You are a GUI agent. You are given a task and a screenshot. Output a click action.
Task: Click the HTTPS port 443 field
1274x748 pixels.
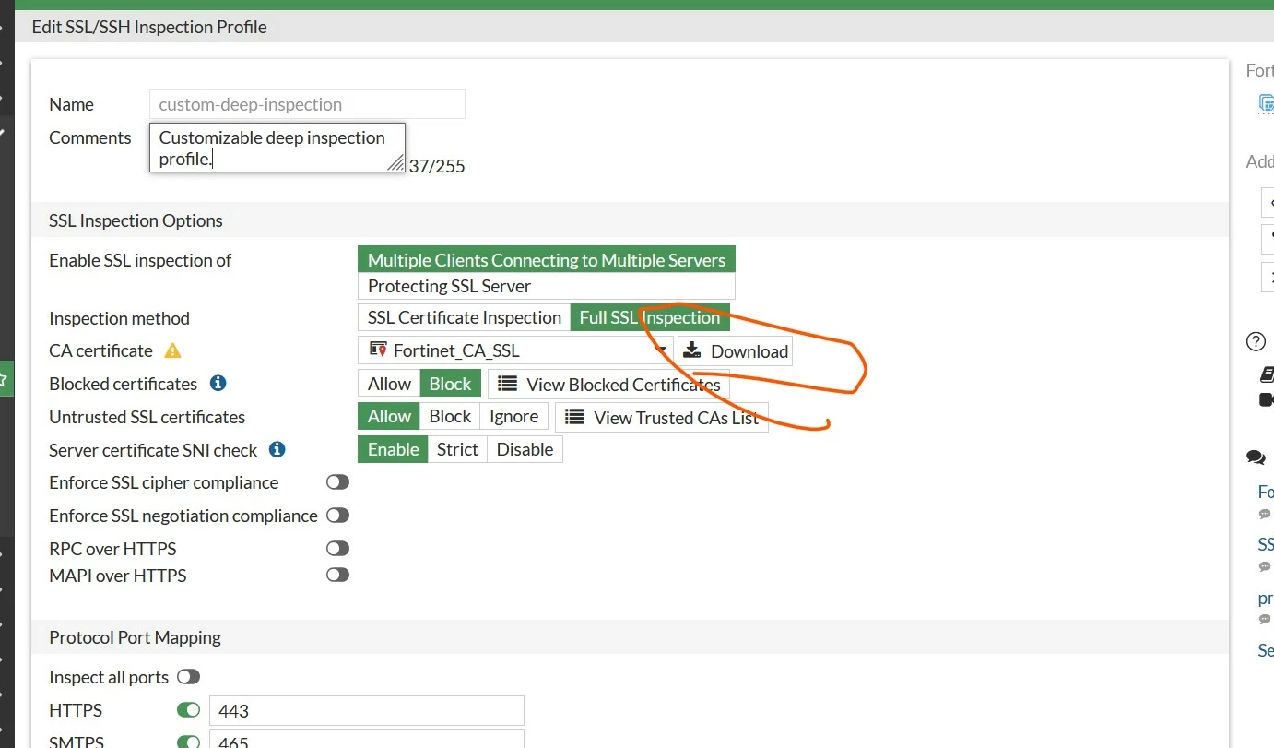pyautogui.click(x=367, y=711)
